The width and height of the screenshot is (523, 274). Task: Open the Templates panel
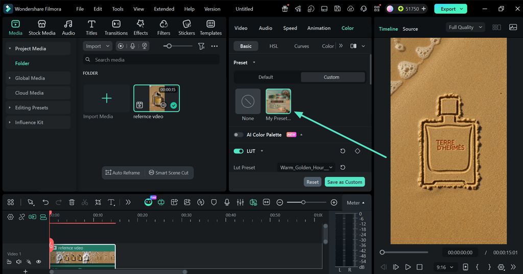pos(210,28)
